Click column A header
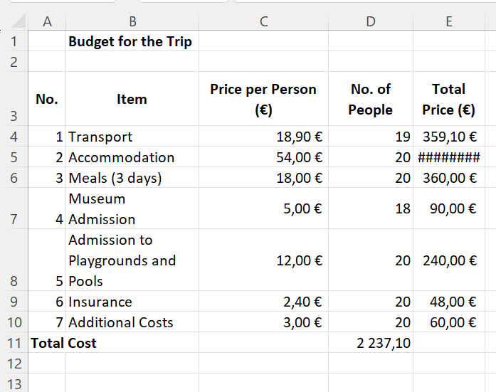 47,21
